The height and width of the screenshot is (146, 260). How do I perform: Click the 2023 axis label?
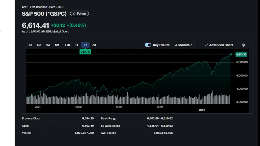click(119, 107)
